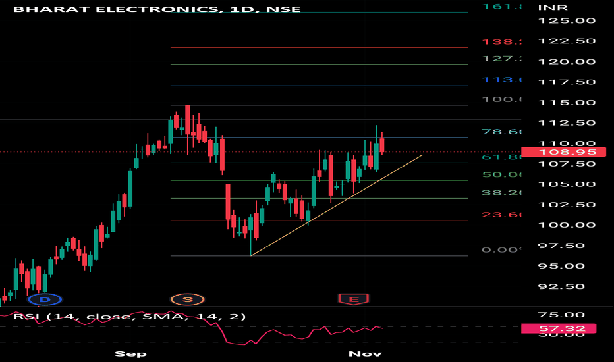The image size is (614, 362).
Task: Select the red 138.2 Fibonacci line
Action: [319, 48]
